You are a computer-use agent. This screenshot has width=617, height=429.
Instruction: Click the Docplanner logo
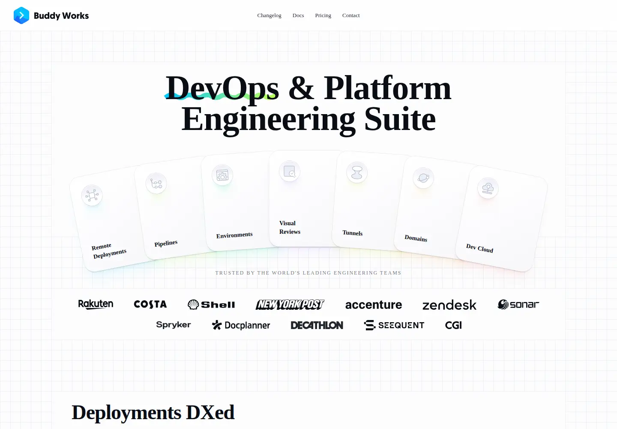coord(241,325)
